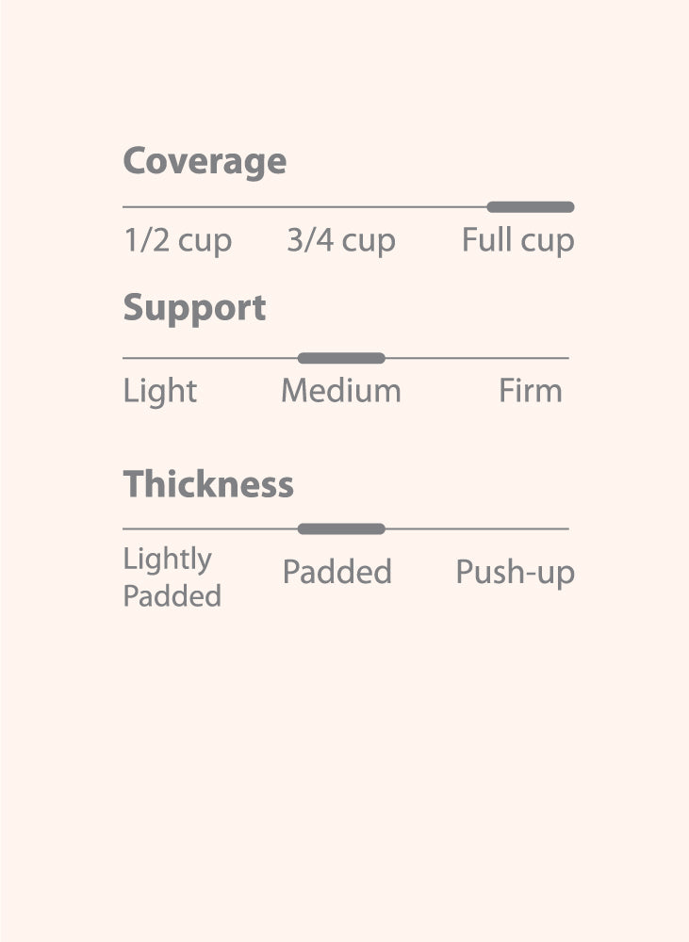Viewport: 689px width, 942px height.
Task: Select the Full cup label text
Action: pyautogui.click(x=517, y=240)
